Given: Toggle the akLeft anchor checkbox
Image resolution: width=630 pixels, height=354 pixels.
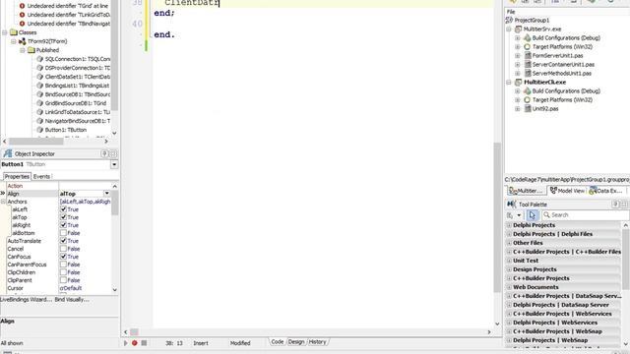Looking at the screenshot, I should [x=63, y=209].
